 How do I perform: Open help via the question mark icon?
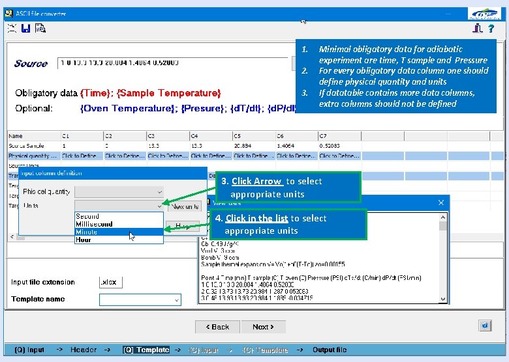coord(491,29)
